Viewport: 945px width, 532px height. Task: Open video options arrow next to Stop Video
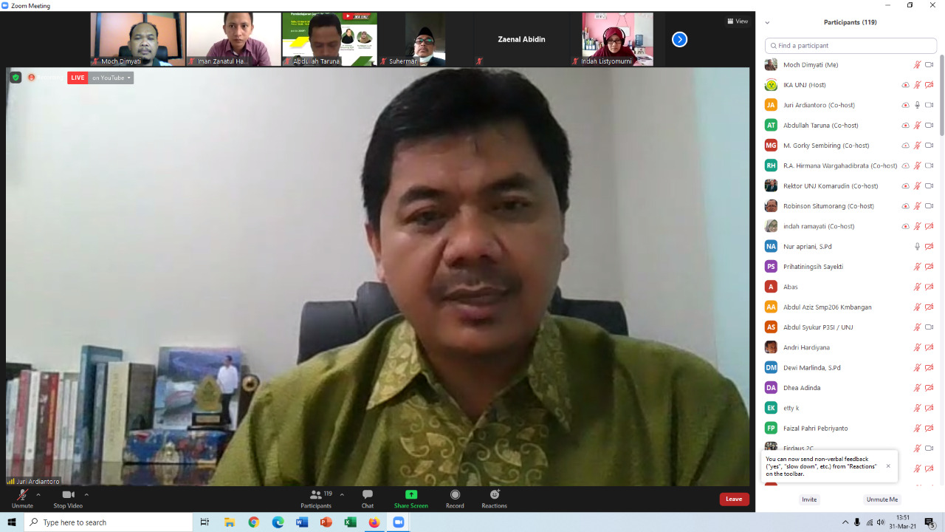[86, 494]
